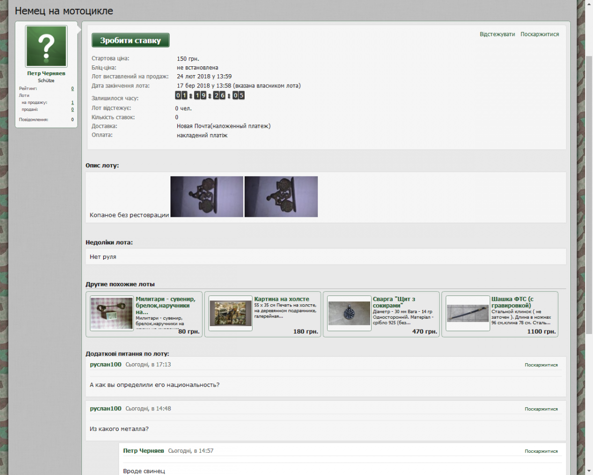Open Петр Черняев profile in the reply
Image resolution: width=593 pixels, height=475 pixels.
click(x=143, y=451)
